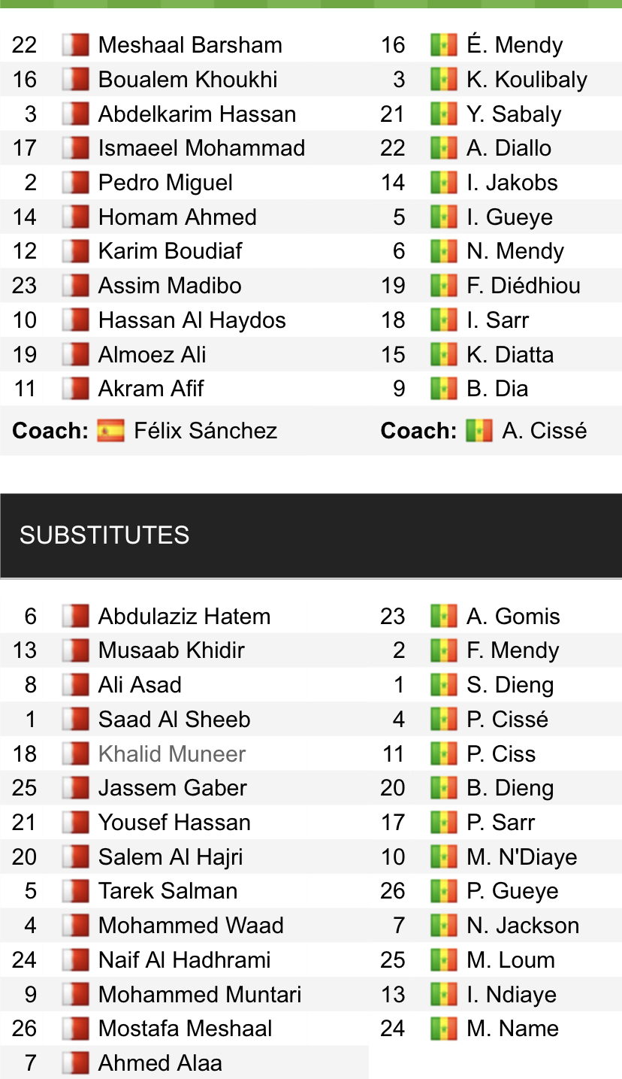The height and width of the screenshot is (1079, 622).
Task: Open coach A. Cissé profile
Action: tap(545, 431)
